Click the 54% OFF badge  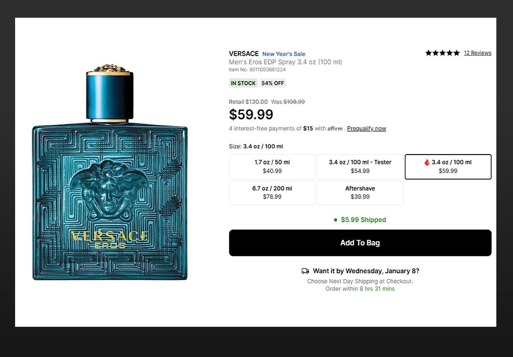tap(273, 83)
